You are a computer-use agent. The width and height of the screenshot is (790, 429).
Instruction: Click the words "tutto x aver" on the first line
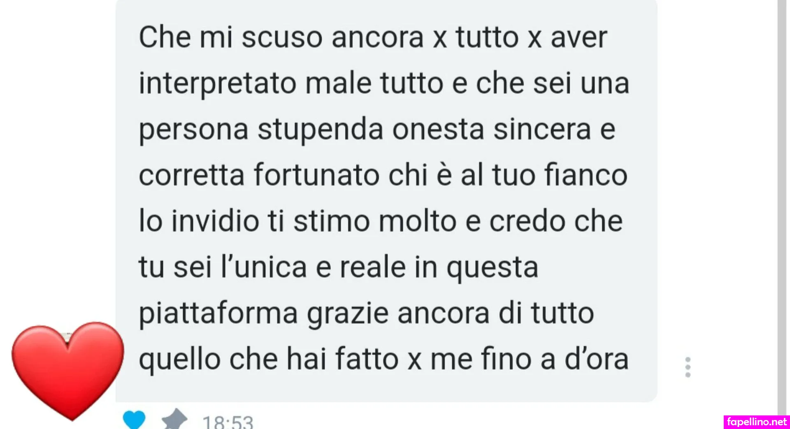(531, 37)
